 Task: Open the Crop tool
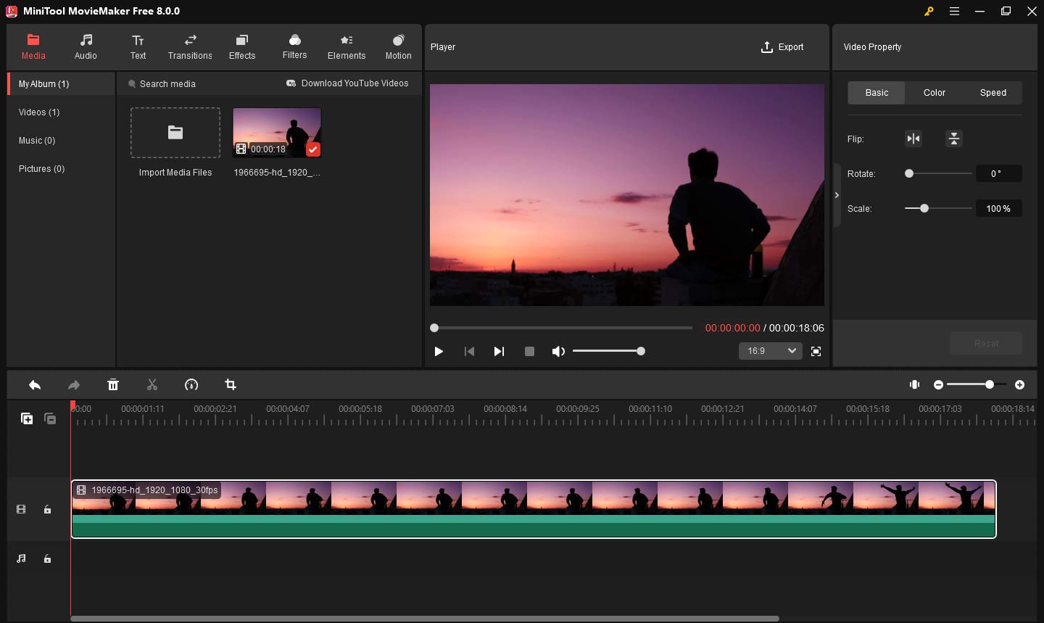click(231, 385)
